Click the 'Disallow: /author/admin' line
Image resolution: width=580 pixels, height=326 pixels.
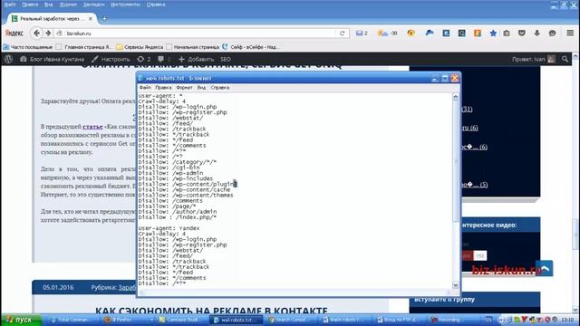(x=178, y=211)
